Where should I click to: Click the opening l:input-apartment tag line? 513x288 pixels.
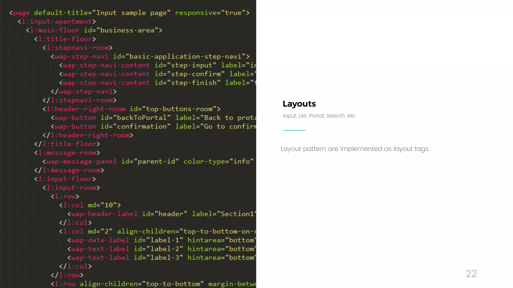(57, 21)
